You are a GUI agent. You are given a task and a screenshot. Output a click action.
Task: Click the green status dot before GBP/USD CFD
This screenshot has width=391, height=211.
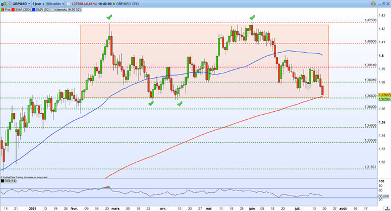click(x=114, y=4)
